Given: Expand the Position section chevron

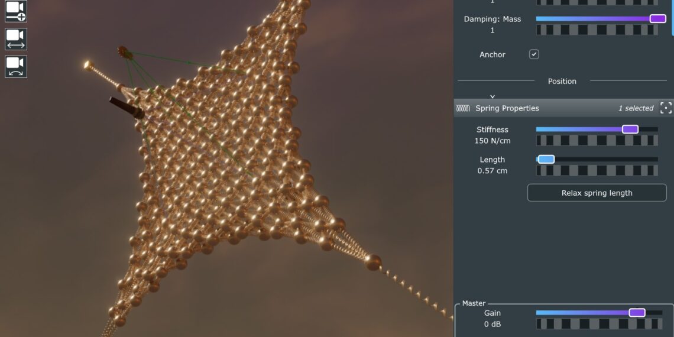Looking at the screenshot, I should pyautogui.click(x=492, y=96).
